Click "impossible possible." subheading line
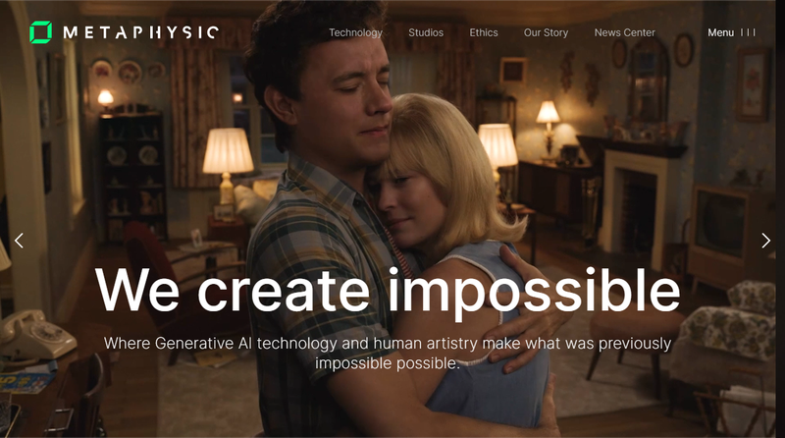785x438 pixels. tap(387, 363)
